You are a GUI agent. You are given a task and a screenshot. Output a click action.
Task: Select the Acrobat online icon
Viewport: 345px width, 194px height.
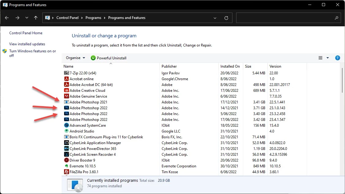click(66, 79)
